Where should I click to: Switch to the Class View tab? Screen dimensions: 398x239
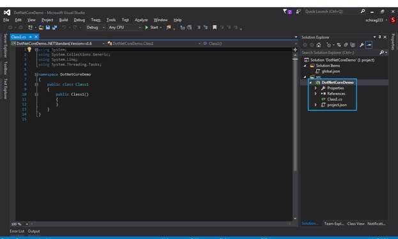pos(356,224)
